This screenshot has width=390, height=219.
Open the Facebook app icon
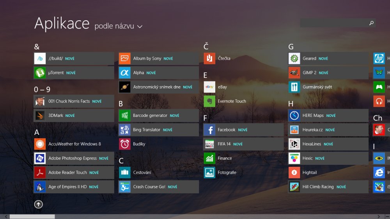coord(209,130)
